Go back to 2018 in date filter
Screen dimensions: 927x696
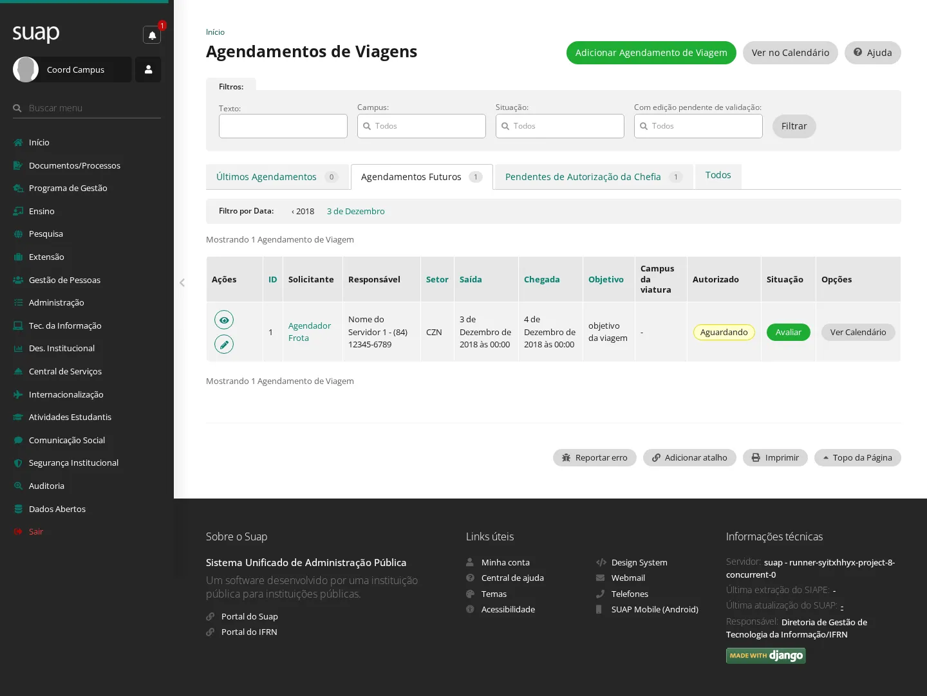pyautogui.click(x=303, y=211)
